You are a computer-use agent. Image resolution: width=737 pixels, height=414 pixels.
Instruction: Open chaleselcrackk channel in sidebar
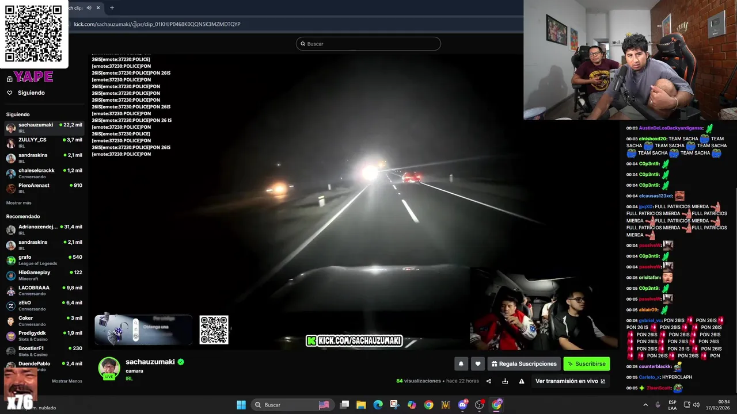[x=44, y=173]
